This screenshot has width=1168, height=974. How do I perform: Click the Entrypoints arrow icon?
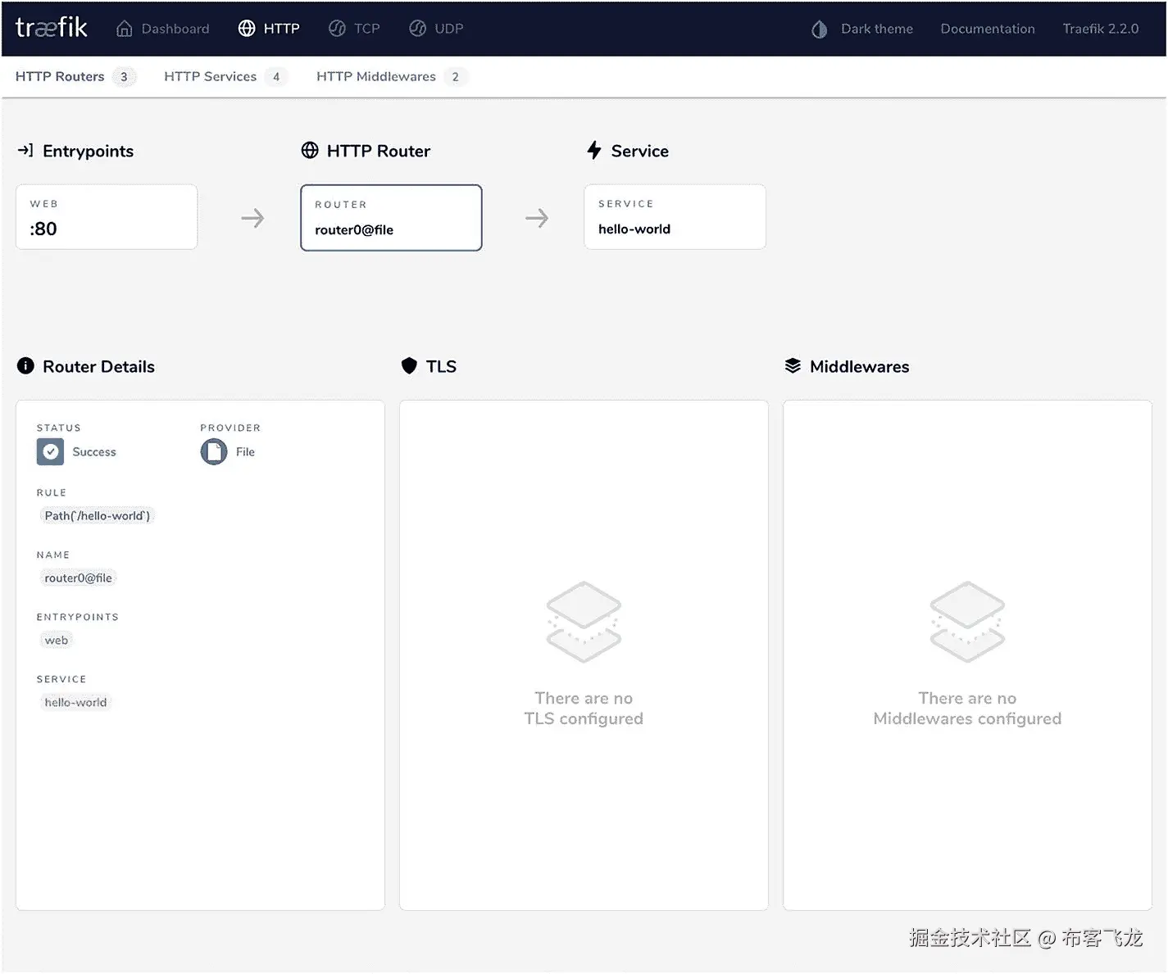pos(25,151)
